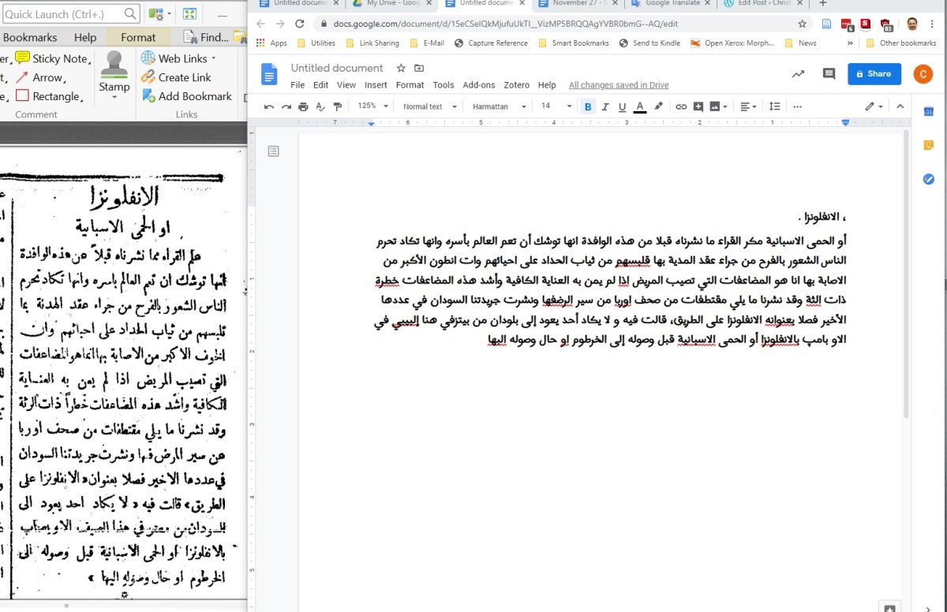947x612 pixels.
Task: Click the Quick Launch search field
Action: tap(67, 13)
